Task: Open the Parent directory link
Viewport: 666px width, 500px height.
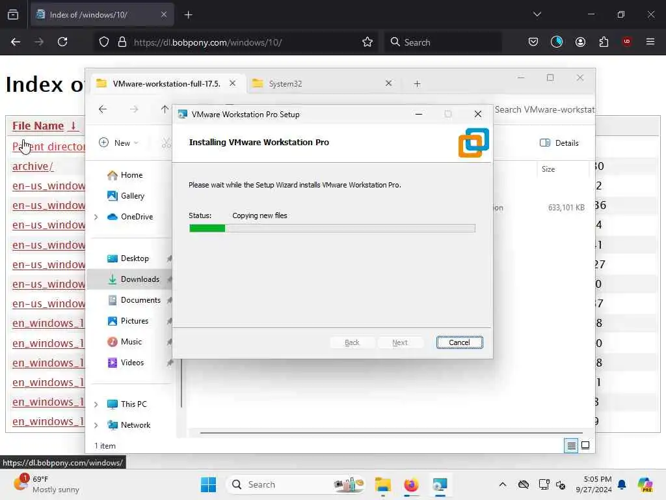Action: point(49,146)
